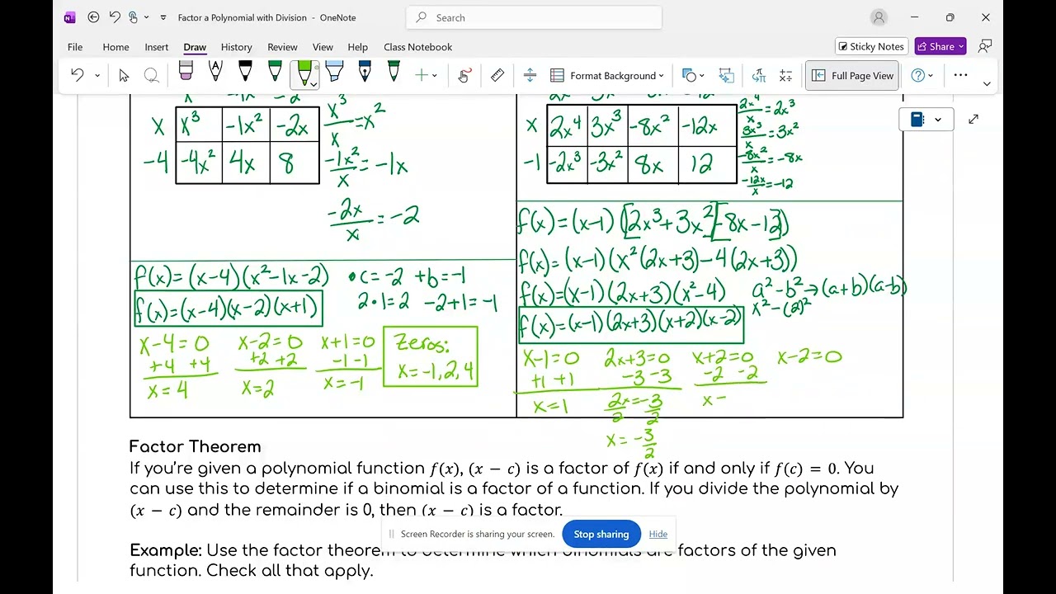The height and width of the screenshot is (594, 1056).
Task: Toggle Draw with Touch
Action: (x=464, y=75)
